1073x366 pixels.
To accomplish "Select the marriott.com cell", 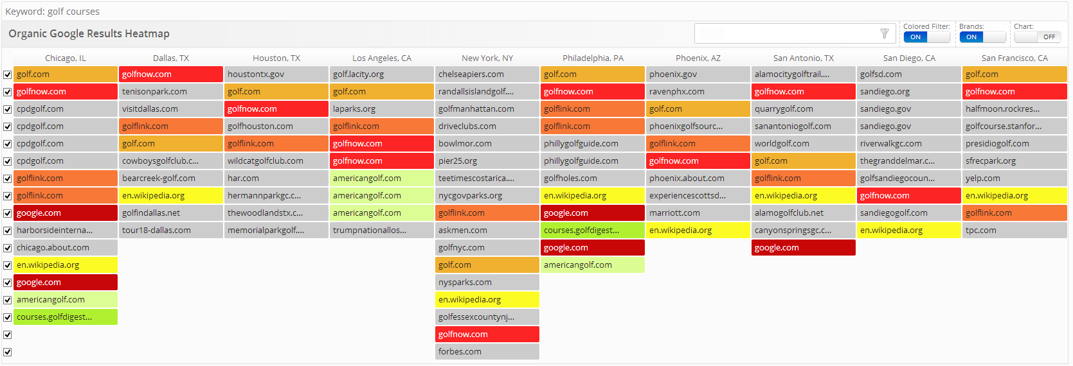I will click(698, 213).
